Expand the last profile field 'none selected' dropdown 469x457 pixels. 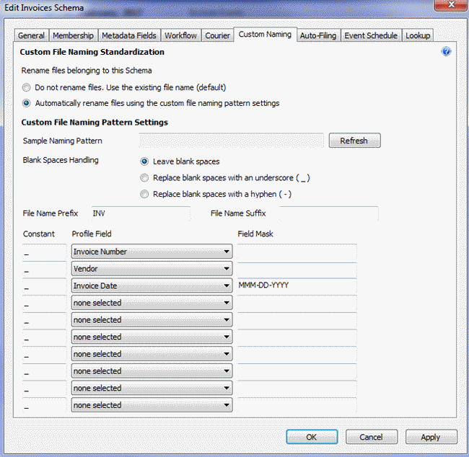[152, 405]
